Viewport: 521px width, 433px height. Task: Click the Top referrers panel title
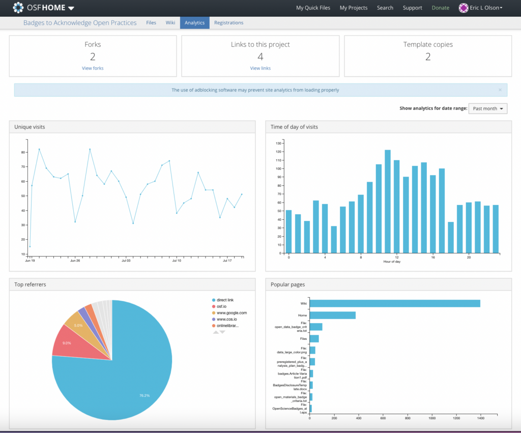click(x=30, y=284)
